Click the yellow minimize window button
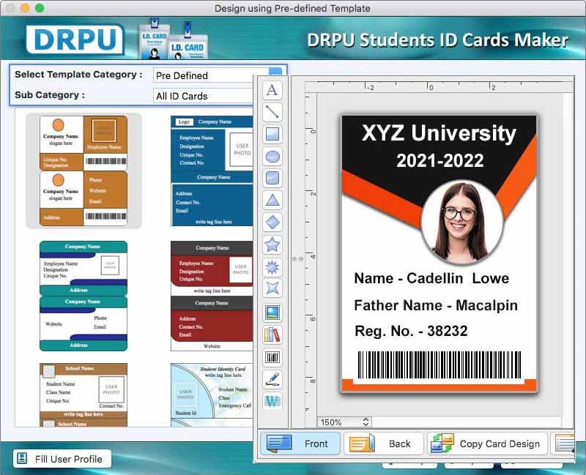This screenshot has width=586, height=475. 25,8
